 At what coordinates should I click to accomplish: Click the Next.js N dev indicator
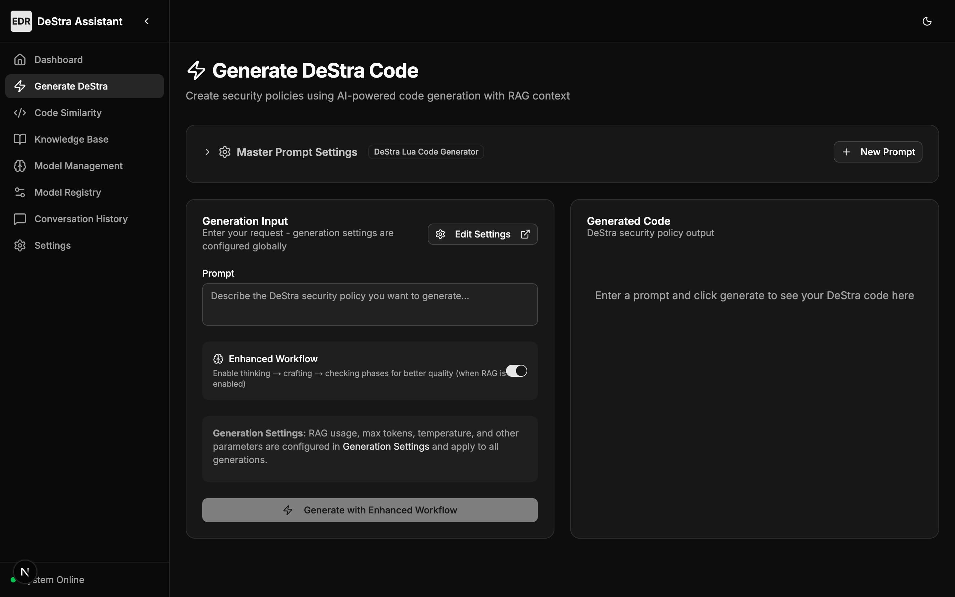coord(25,572)
